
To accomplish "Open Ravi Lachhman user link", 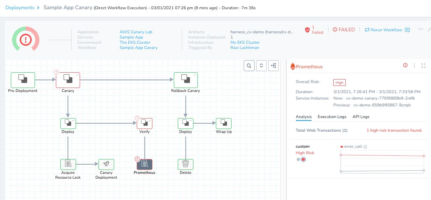I will (244, 47).
